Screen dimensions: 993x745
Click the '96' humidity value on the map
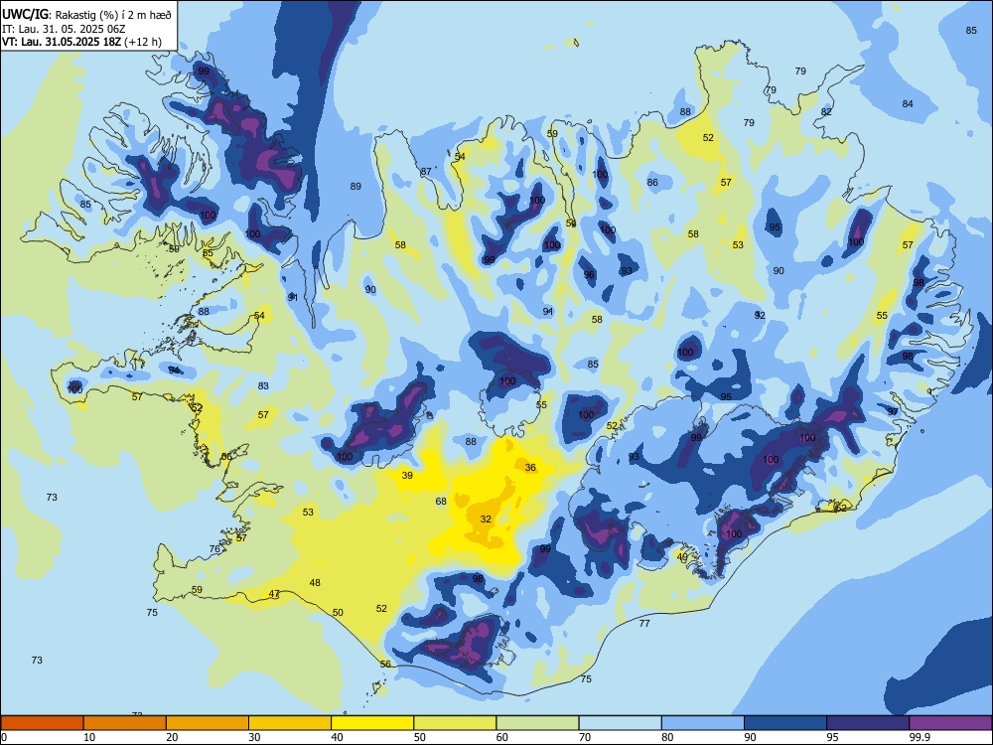590,275
